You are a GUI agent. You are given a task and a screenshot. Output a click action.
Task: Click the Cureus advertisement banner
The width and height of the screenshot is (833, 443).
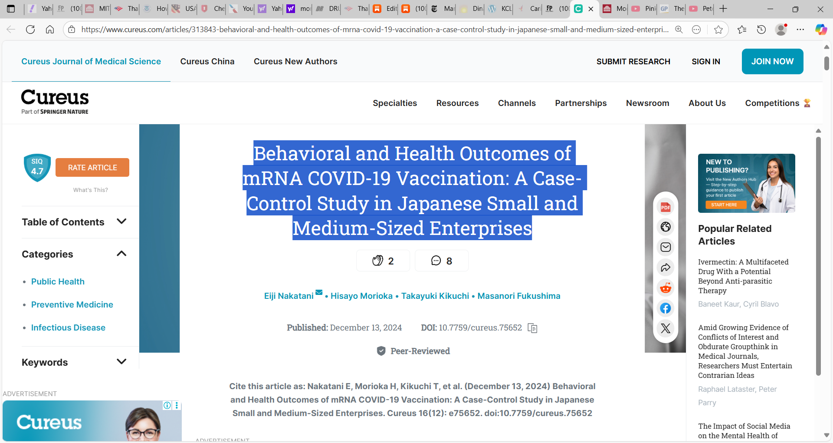pyautogui.click(x=92, y=421)
